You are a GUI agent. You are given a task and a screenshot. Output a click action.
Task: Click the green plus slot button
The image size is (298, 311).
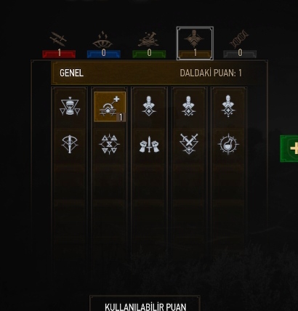[289, 149]
